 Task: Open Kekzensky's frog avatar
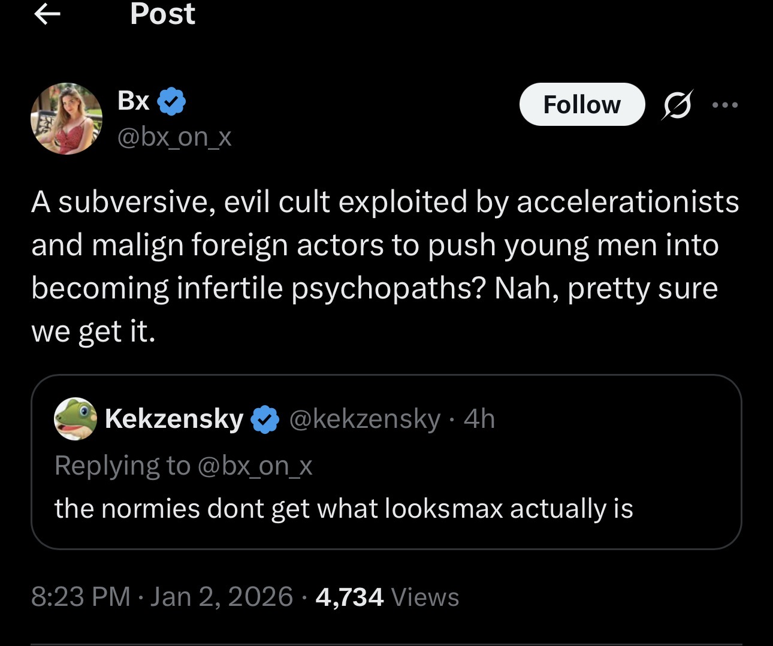(76, 418)
